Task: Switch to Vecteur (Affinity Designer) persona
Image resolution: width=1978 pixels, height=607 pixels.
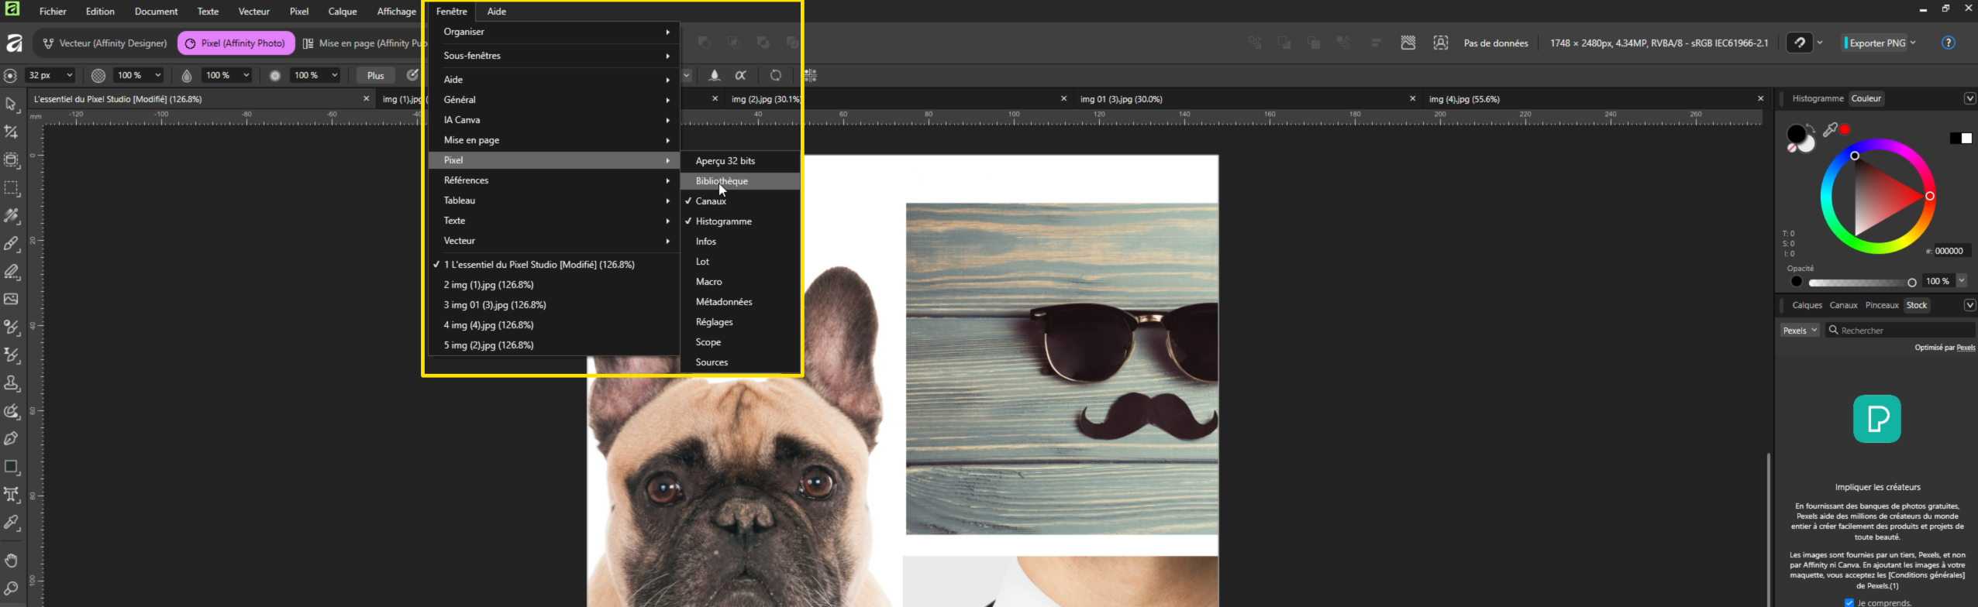Action: [x=105, y=43]
